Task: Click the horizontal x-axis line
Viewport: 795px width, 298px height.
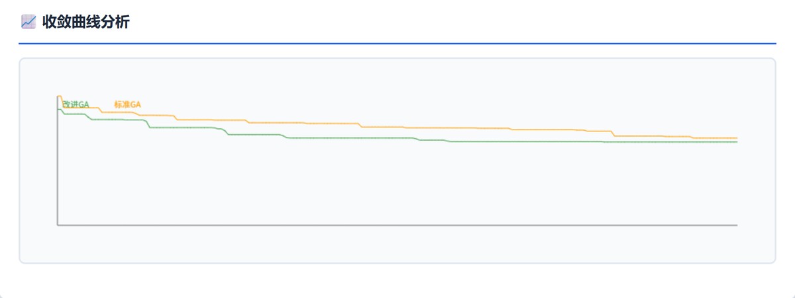Action: point(397,225)
